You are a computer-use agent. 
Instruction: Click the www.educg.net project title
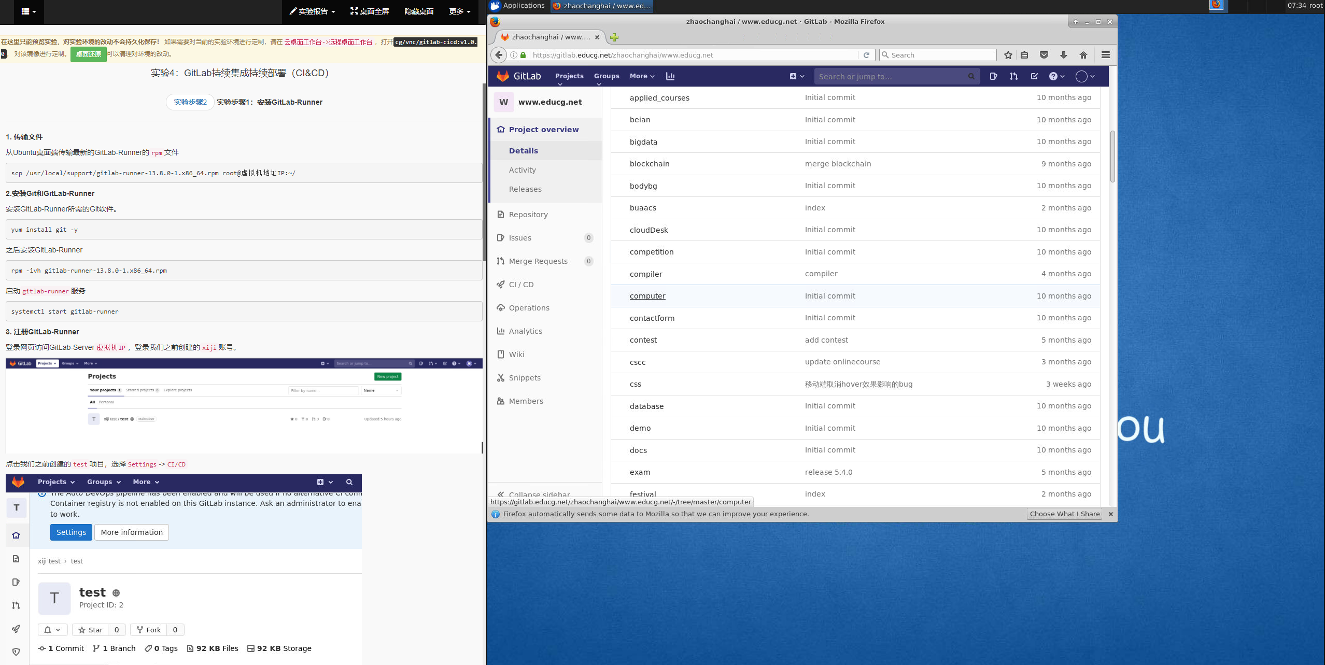(x=550, y=102)
